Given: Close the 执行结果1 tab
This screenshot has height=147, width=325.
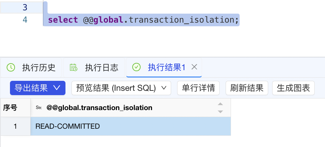Looking at the screenshot, I should pos(194,67).
